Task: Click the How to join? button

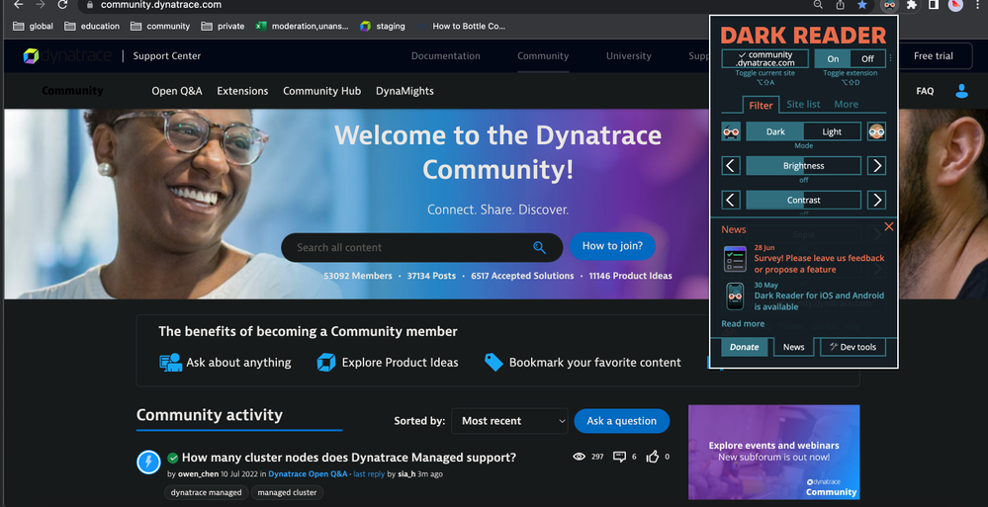Action: [612, 246]
